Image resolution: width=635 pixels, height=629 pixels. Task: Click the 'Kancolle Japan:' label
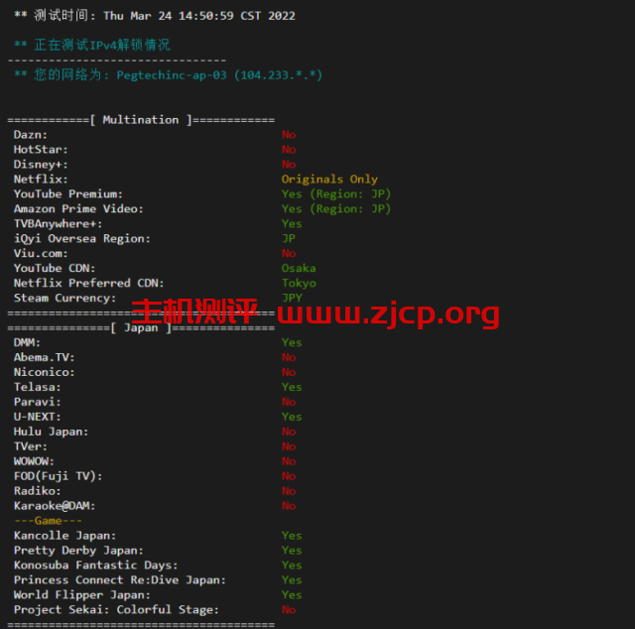tap(64, 536)
